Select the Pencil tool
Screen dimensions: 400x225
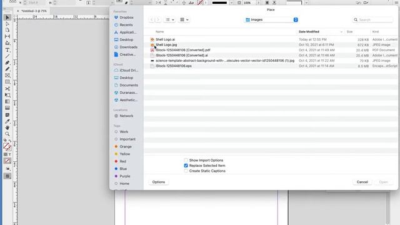[7, 69]
